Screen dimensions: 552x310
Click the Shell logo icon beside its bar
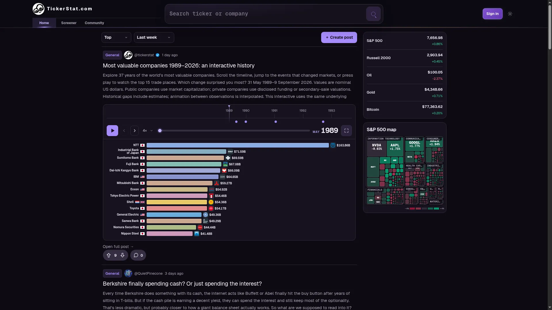click(x=211, y=202)
